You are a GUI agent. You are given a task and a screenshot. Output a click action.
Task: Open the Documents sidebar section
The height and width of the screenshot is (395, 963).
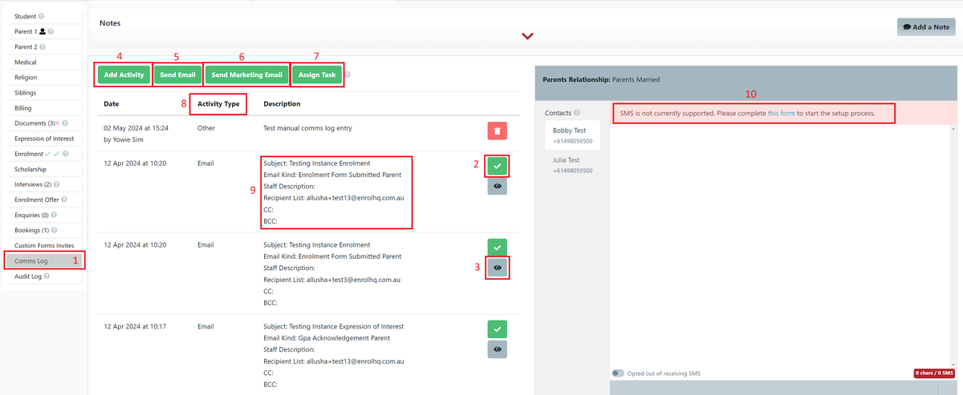pos(30,123)
